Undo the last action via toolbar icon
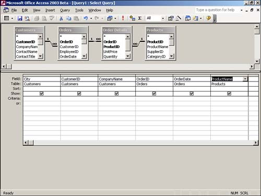Viewport: 261px width, 196px height. click(86, 18)
